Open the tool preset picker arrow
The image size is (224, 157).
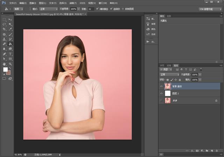[10, 9]
